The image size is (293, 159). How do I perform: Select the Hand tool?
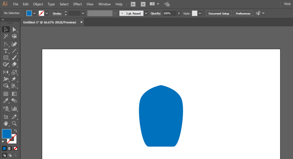[x=6, y=124]
